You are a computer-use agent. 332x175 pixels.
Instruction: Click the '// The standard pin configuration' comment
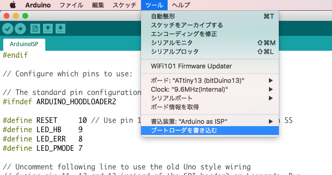pyautogui.click(x=72, y=93)
